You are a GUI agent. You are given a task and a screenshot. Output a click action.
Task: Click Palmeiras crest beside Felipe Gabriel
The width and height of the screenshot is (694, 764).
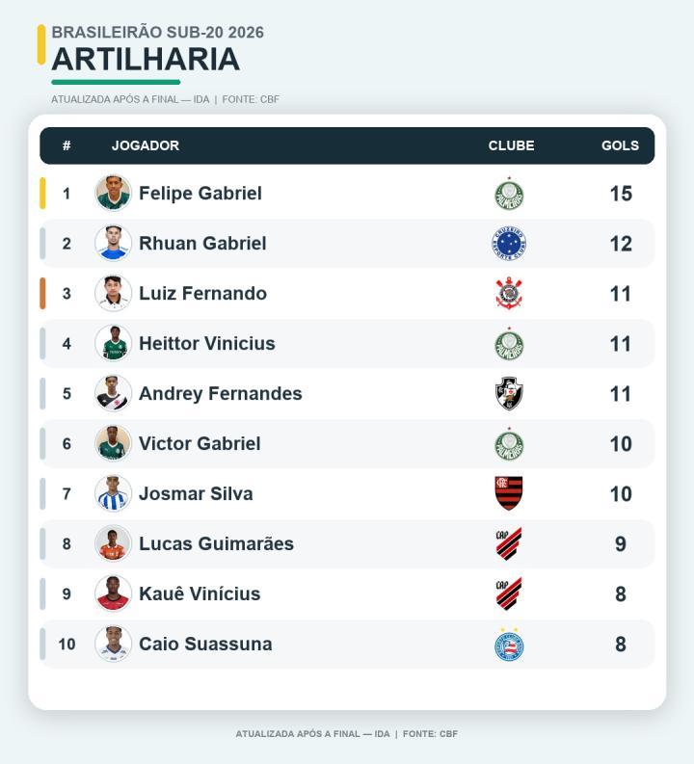(x=509, y=194)
